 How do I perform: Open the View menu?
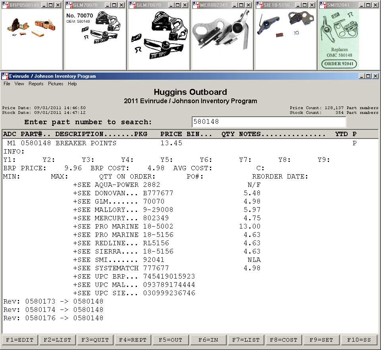pyautogui.click(x=19, y=84)
